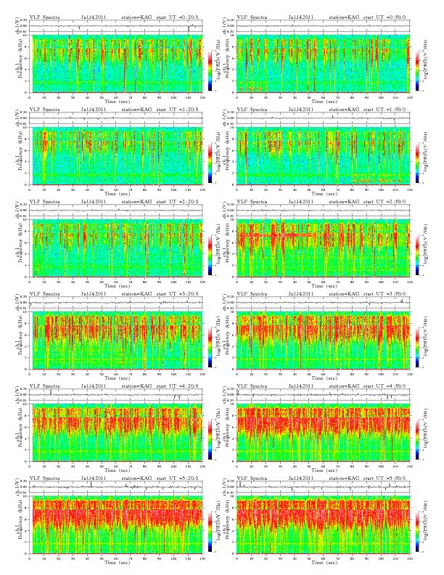The image size is (444, 575).
Task: Click the PSD color bar of the 0:50:0 panel
Action: [x=417, y=70]
